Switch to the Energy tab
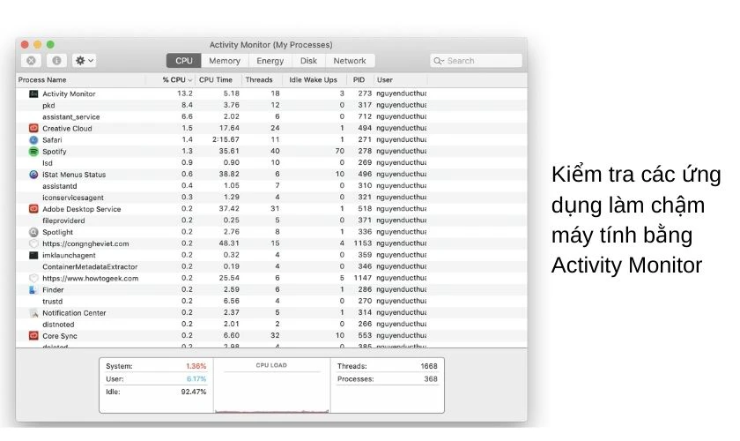Viewport: 740px width, 441px height. point(270,61)
